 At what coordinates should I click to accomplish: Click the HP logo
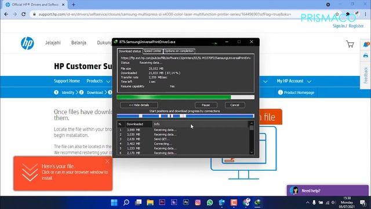pyautogui.click(x=27, y=43)
